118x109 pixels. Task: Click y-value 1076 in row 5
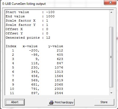click(x=59, y=67)
